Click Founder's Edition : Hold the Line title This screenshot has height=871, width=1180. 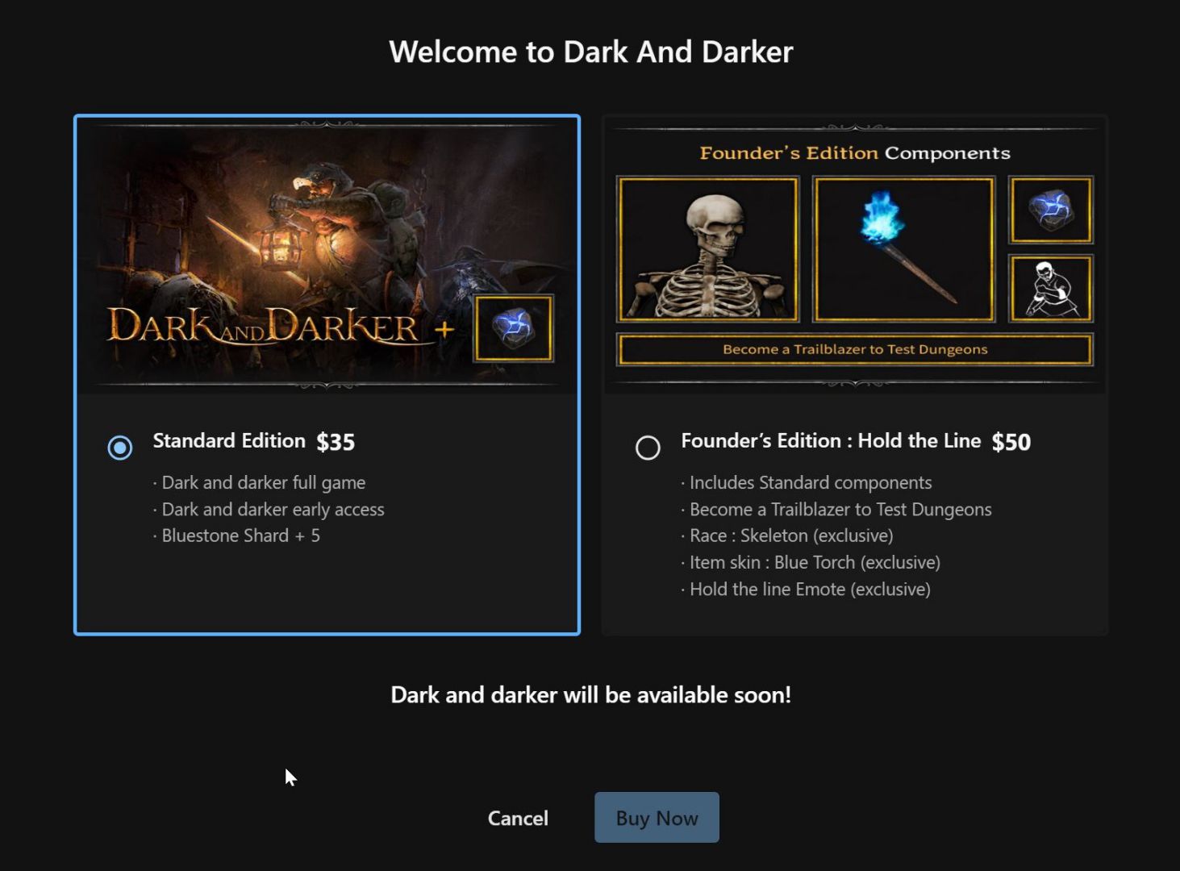click(831, 440)
